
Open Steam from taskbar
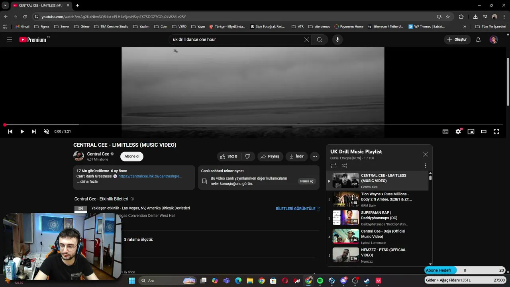(367, 281)
